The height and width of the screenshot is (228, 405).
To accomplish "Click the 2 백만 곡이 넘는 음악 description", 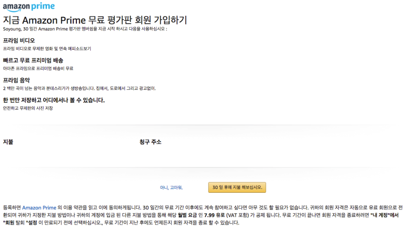I will pyautogui.click(x=79, y=88).
